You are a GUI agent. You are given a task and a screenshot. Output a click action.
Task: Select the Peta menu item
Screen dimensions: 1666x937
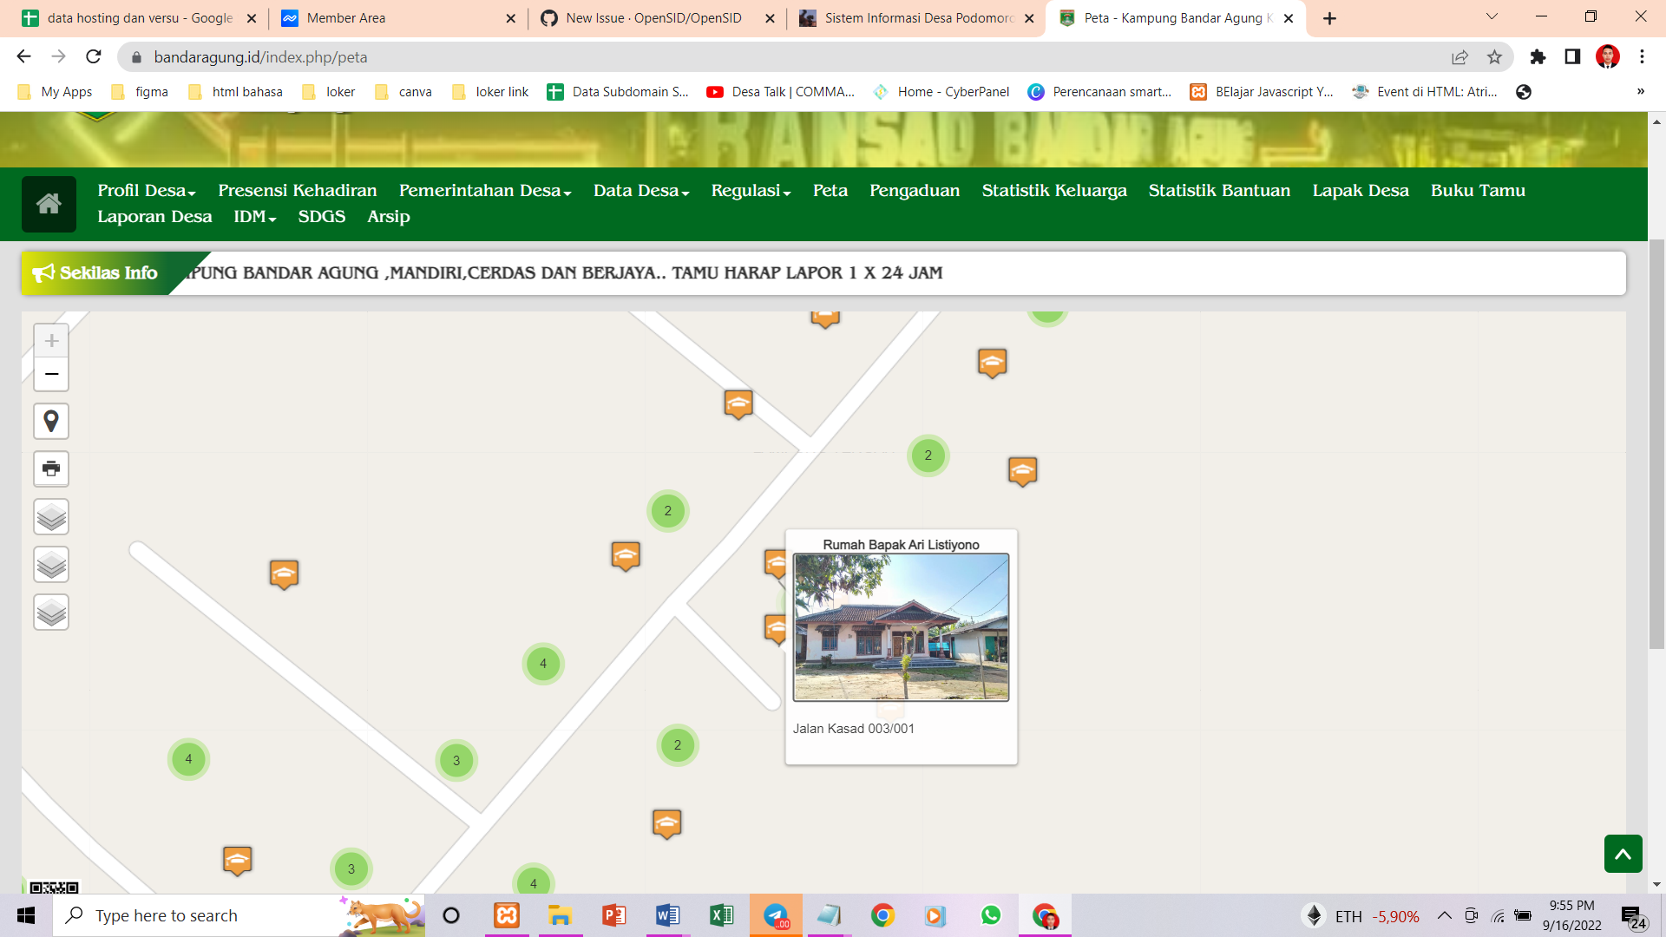click(830, 190)
